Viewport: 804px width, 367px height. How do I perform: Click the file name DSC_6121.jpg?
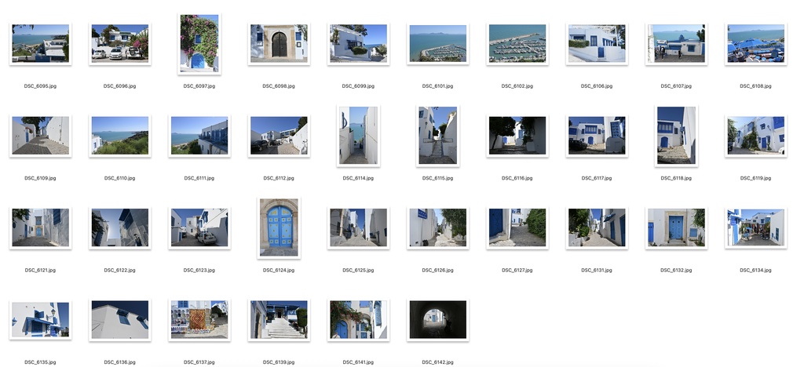(x=41, y=270)
